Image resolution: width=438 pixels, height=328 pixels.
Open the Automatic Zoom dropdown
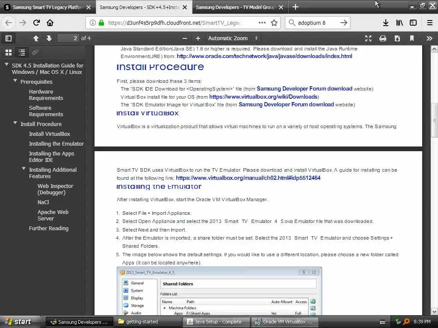[x=233, y=38]
